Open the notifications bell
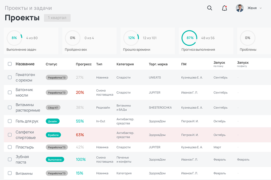The width and height of the screenshot is (271, 180). pyautogui.click(x=224, y=8)
